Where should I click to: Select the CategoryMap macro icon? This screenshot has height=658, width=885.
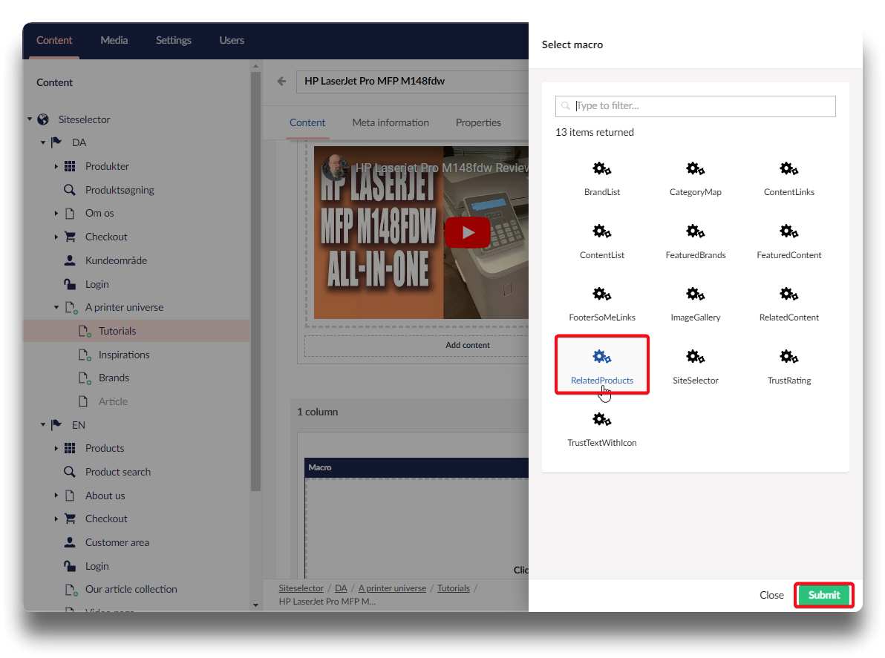696,169
